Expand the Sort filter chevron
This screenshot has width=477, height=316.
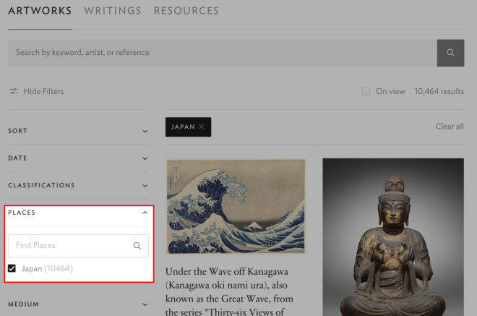pos(145,131)
